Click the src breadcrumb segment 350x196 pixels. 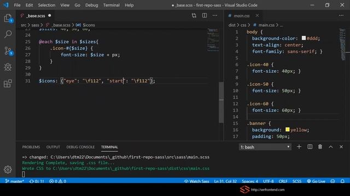click(x=24, y=25)
